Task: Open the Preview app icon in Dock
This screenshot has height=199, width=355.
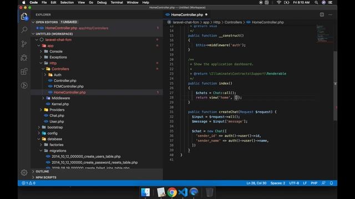Action: pyautogui.click(x=161, y=192)
